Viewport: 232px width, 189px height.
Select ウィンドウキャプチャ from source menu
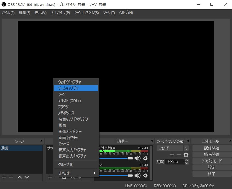pyautogui.click(x=76, y=82)
